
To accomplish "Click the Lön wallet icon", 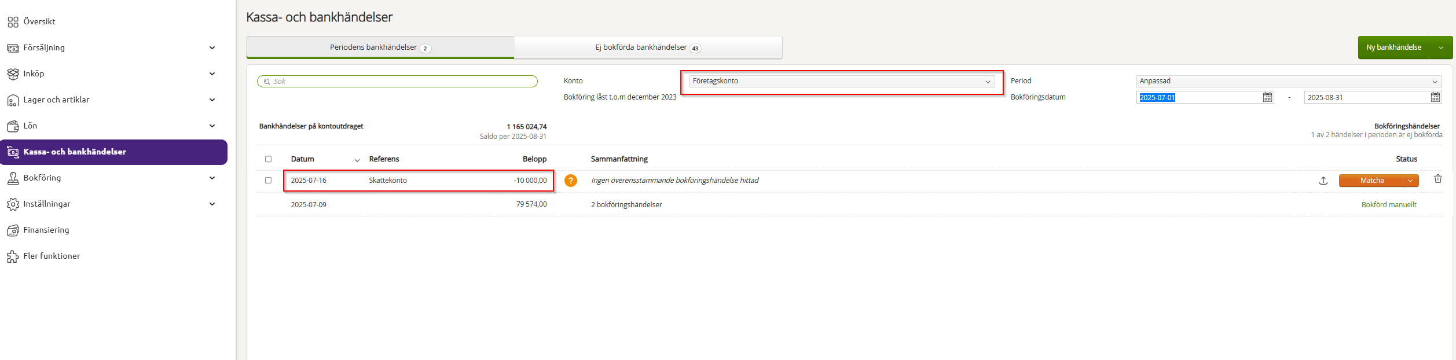I will pos(13,126).
